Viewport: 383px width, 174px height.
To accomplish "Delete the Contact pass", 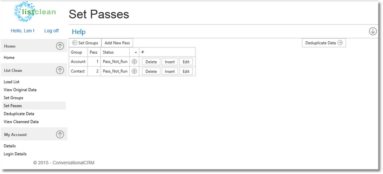I will [x=151, y=71].
